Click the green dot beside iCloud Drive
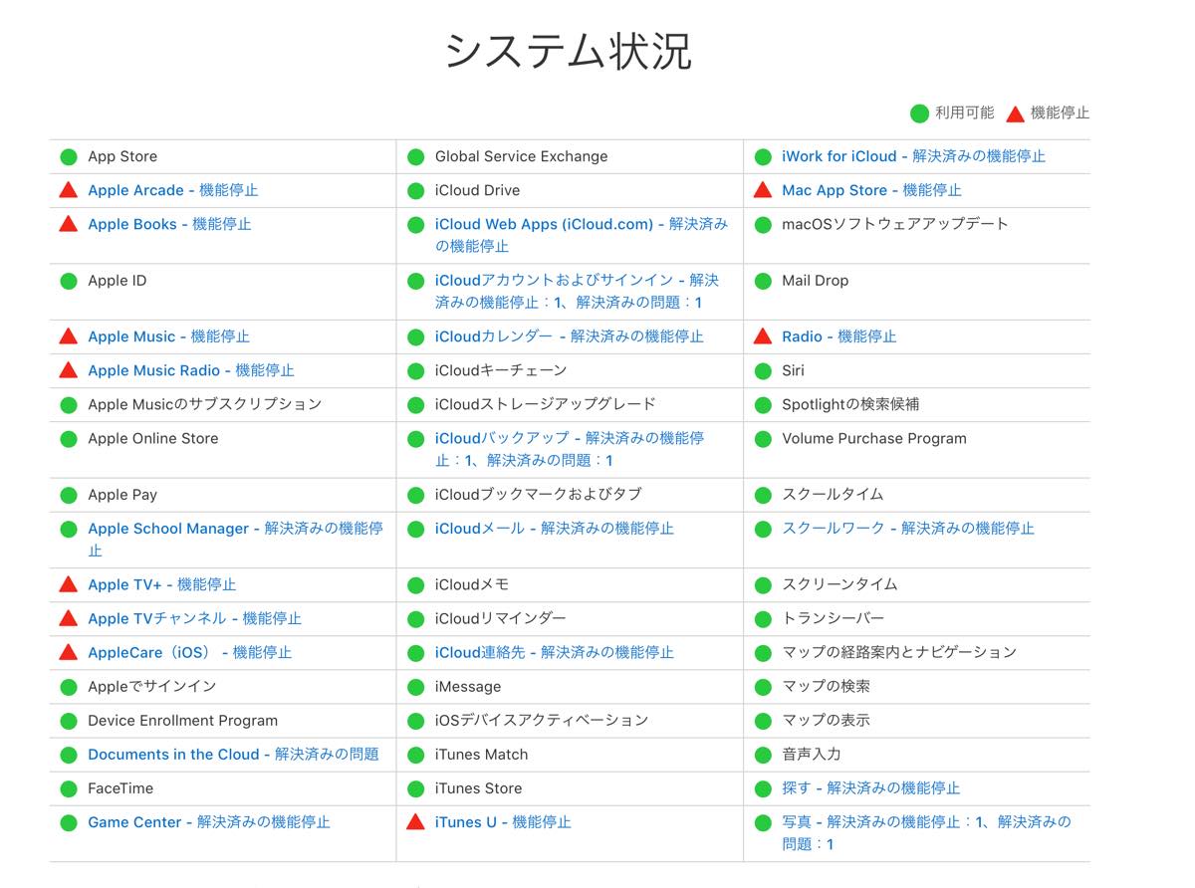Screen dimensions: 1195x888 [x=415, y=190]
